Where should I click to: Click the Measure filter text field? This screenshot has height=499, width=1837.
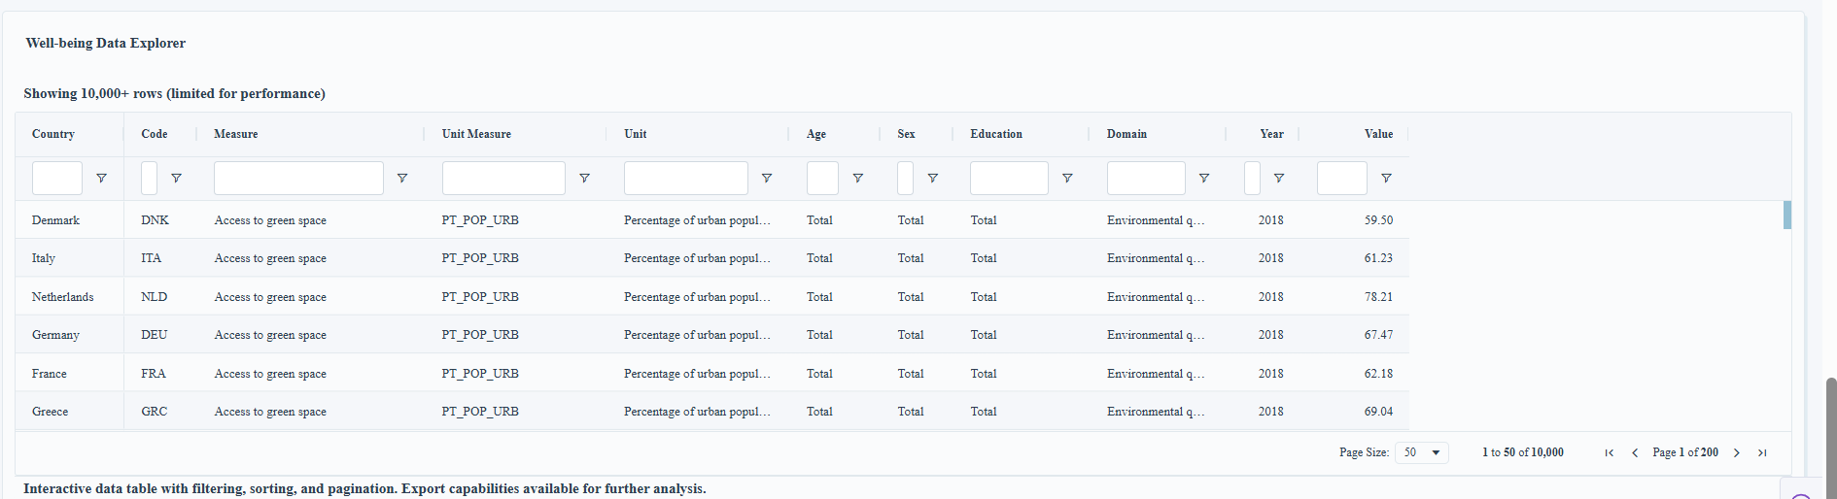pyautogui.click(x=298, y=179)
